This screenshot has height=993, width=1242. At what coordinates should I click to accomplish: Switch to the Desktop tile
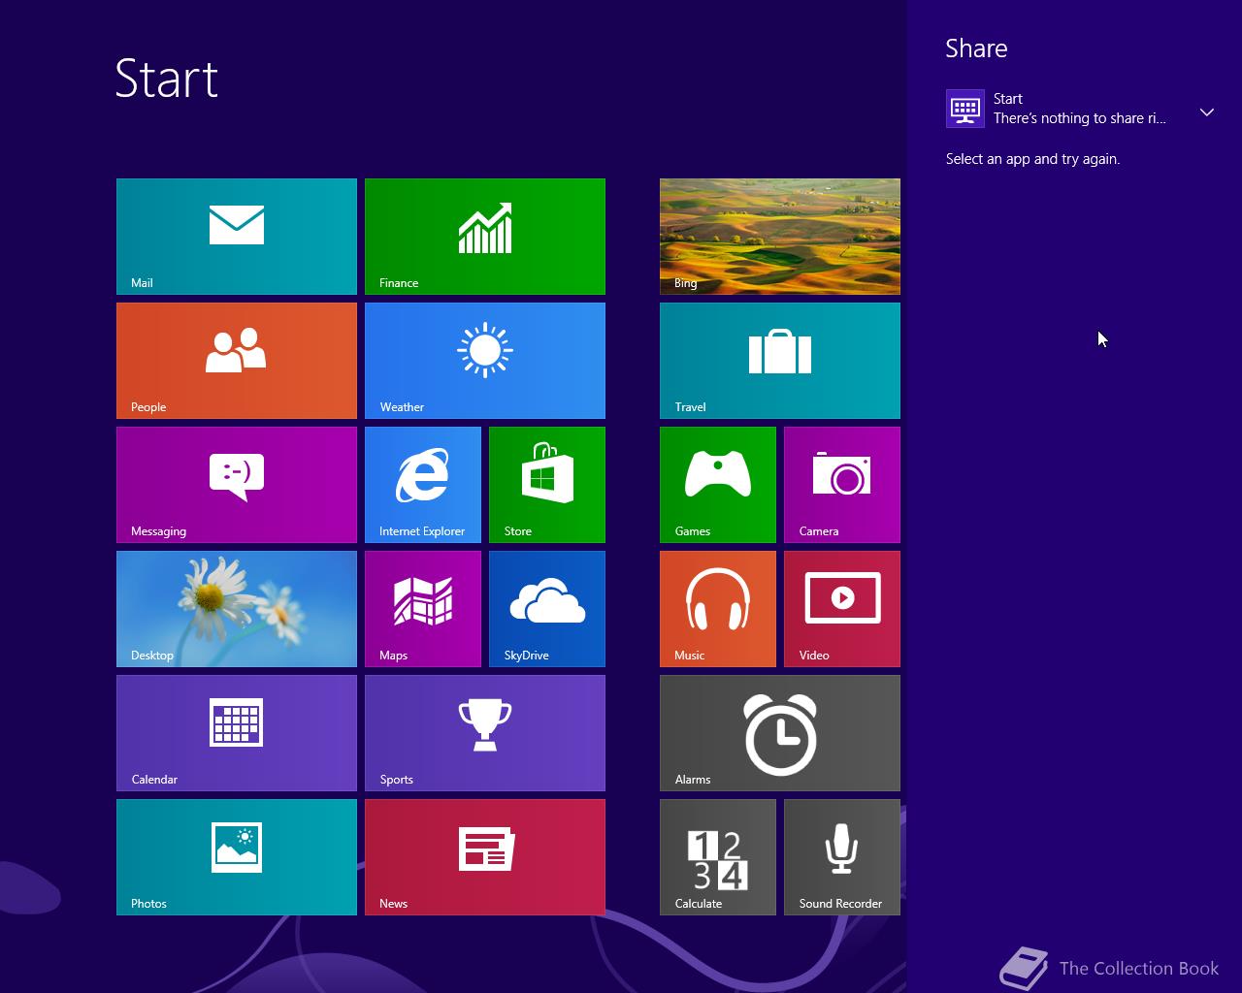(237, 609)
